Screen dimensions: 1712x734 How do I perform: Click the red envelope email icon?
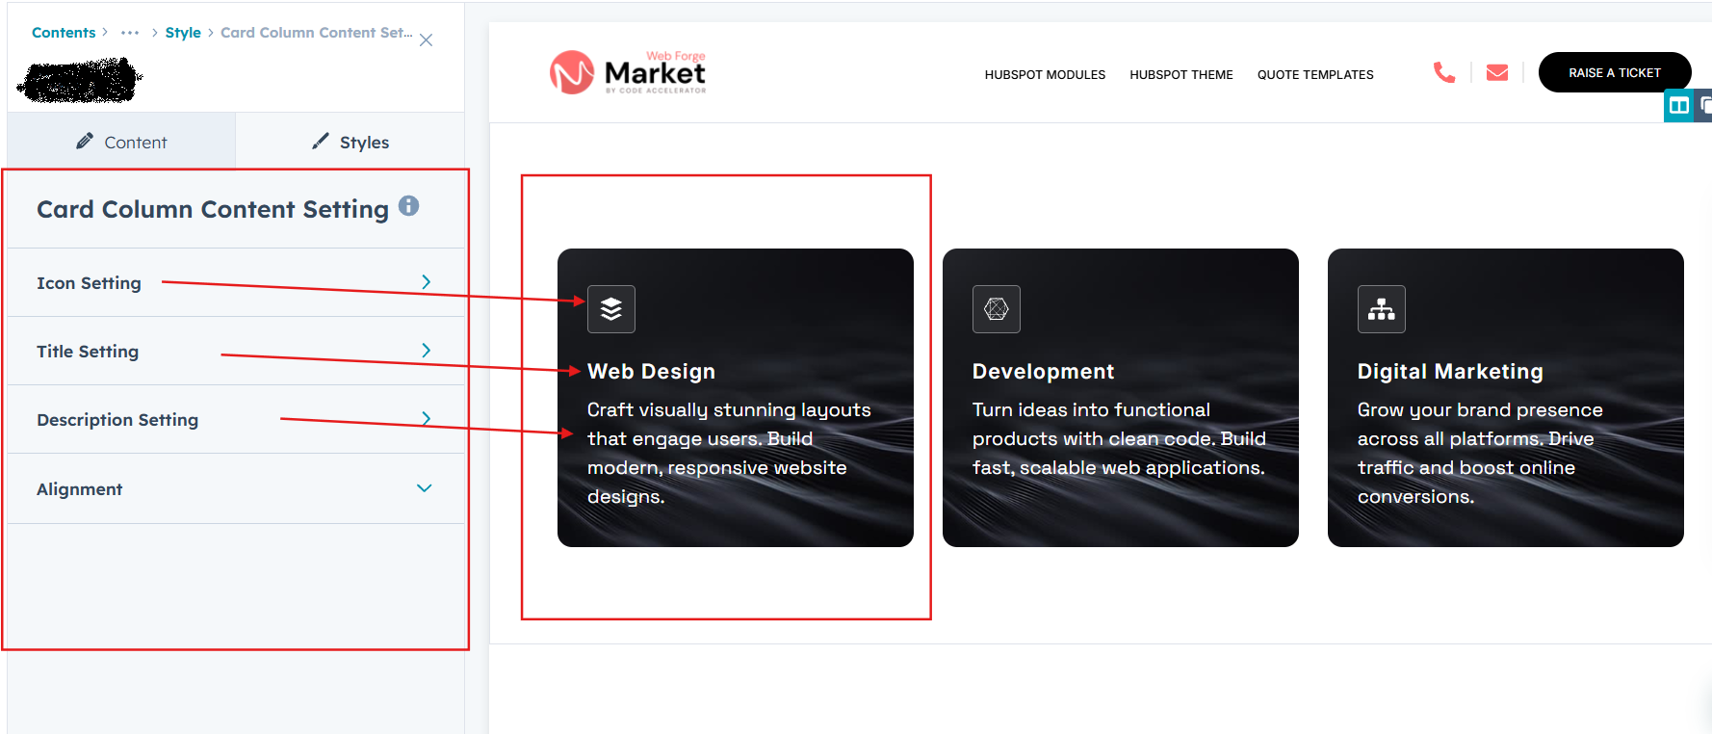[1496, 73]
